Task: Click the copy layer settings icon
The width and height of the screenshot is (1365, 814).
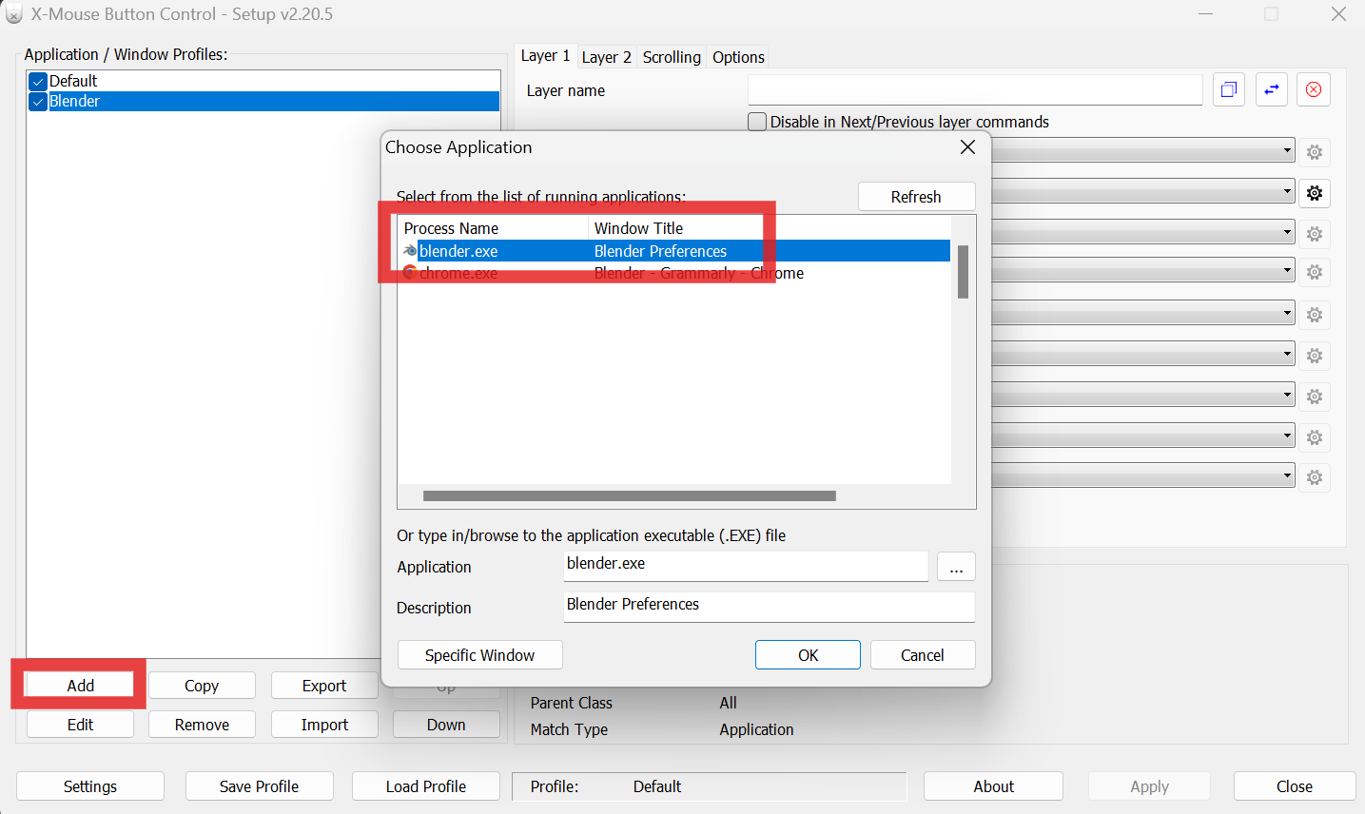Action: tap(1228, 88)
